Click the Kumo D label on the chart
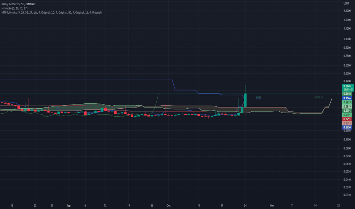Viewport: 355px width, 209px height. [x=318, y=97]
